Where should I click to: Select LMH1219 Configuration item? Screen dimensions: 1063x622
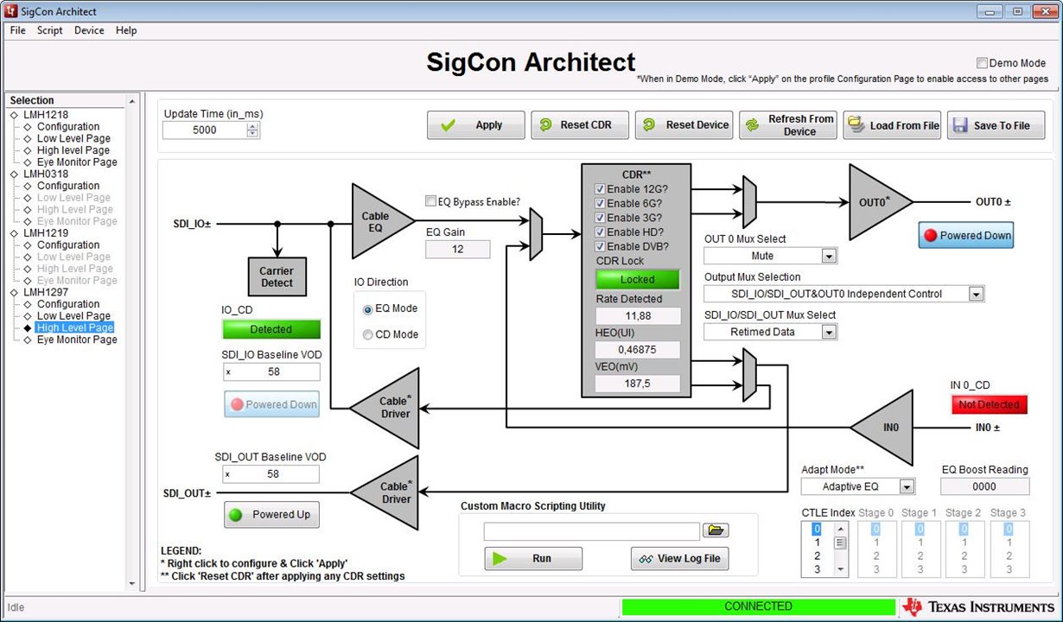68,245
